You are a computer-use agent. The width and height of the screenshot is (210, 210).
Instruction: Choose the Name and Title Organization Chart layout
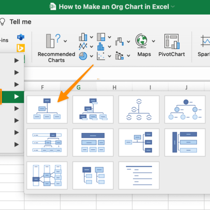[x=93, y=109]
